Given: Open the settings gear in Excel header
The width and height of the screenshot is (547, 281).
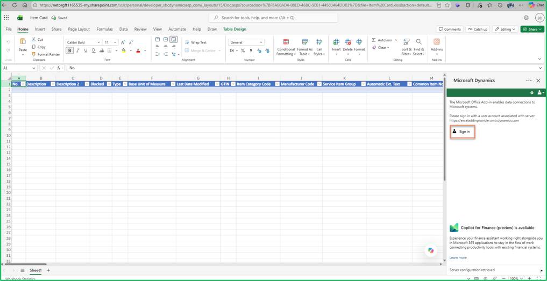Looking at the screenshot, I should tap(526, 18).
